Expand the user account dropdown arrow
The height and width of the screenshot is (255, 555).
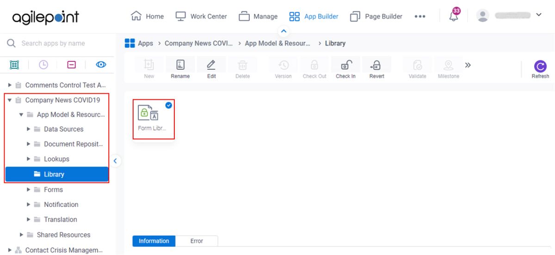(539, 15)
